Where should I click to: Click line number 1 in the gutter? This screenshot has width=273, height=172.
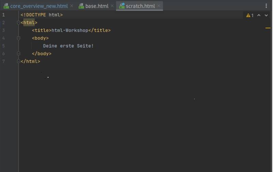pyautogui.click(x=3, y=15)
